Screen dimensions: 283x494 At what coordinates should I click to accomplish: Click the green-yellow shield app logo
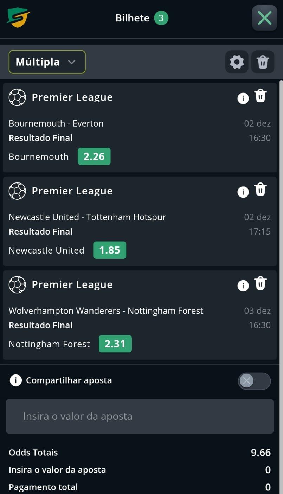pyautogui.click(x=18, y=18)
